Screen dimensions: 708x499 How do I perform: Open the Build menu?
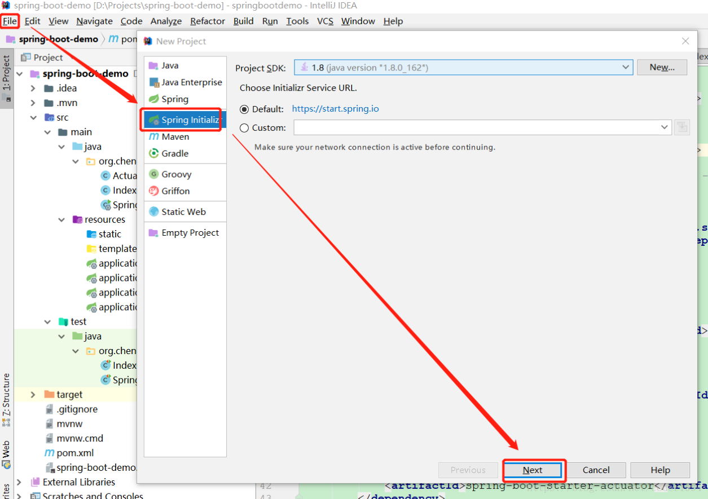[243, 21]
